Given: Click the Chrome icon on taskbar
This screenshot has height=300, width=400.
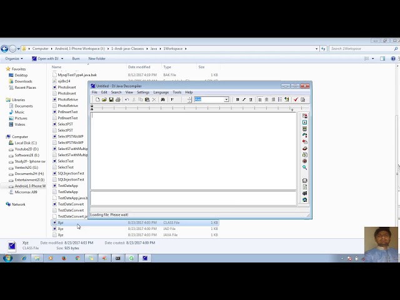Looking at the screenshot, I should coord(77,258).
